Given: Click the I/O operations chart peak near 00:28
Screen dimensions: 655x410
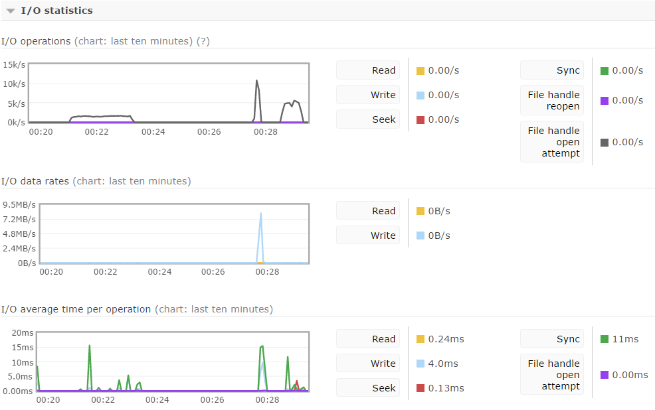Looking at the screenshot, I should [256, 80].
